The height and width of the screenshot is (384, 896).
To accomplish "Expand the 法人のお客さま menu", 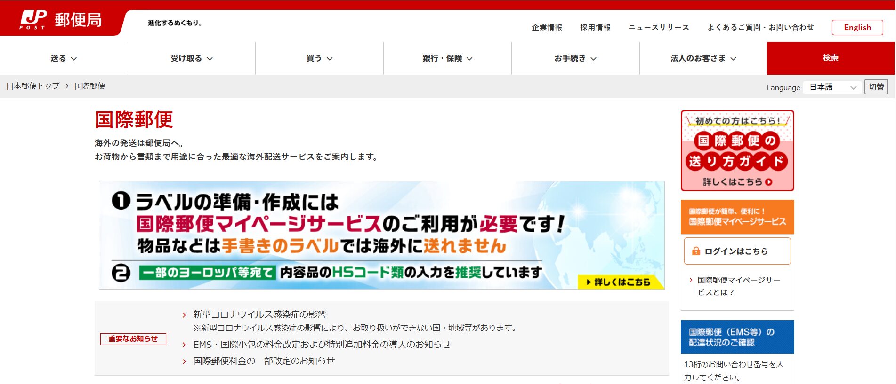I will (x=703, y=58).
